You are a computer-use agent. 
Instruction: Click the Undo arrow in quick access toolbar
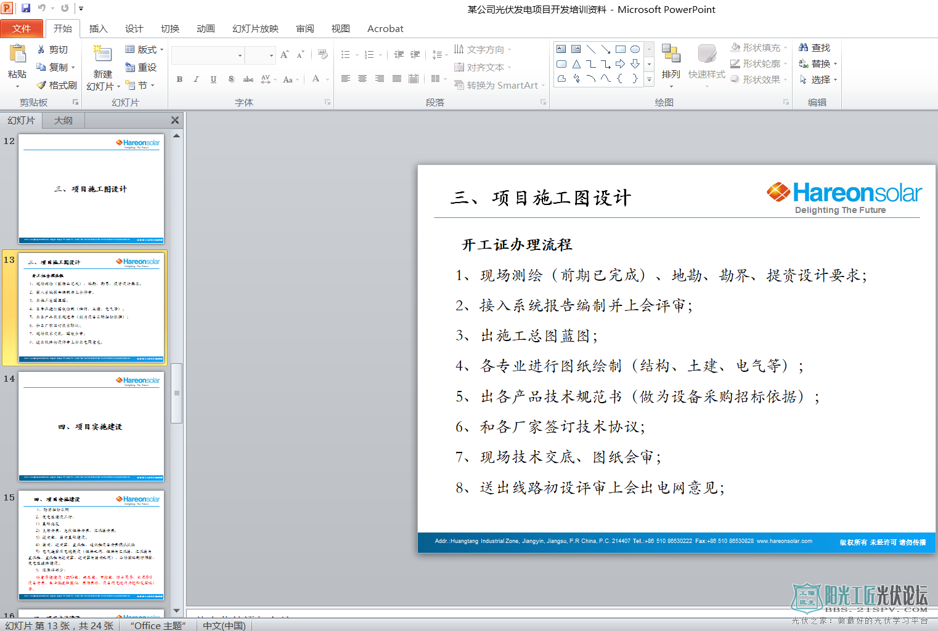pos(42,8)
